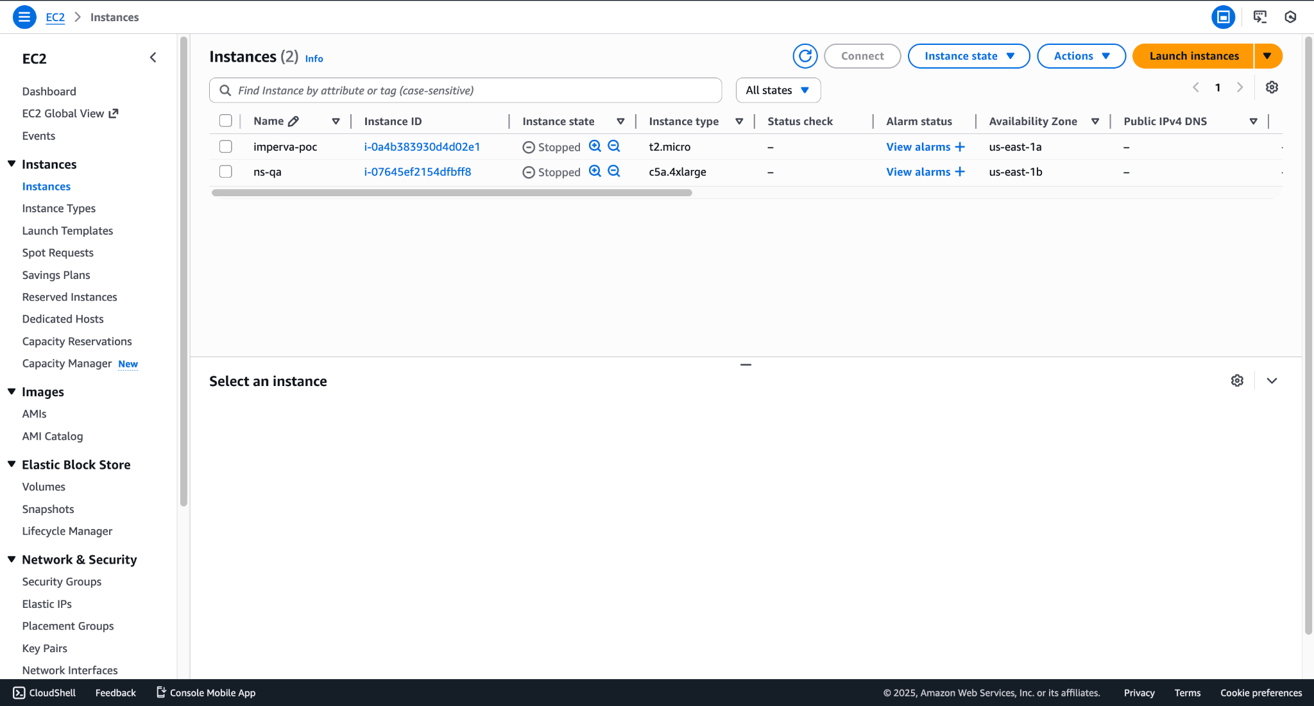
Task: Click zoom-out filter icon for ns-qa state
Action: (614, 171)
